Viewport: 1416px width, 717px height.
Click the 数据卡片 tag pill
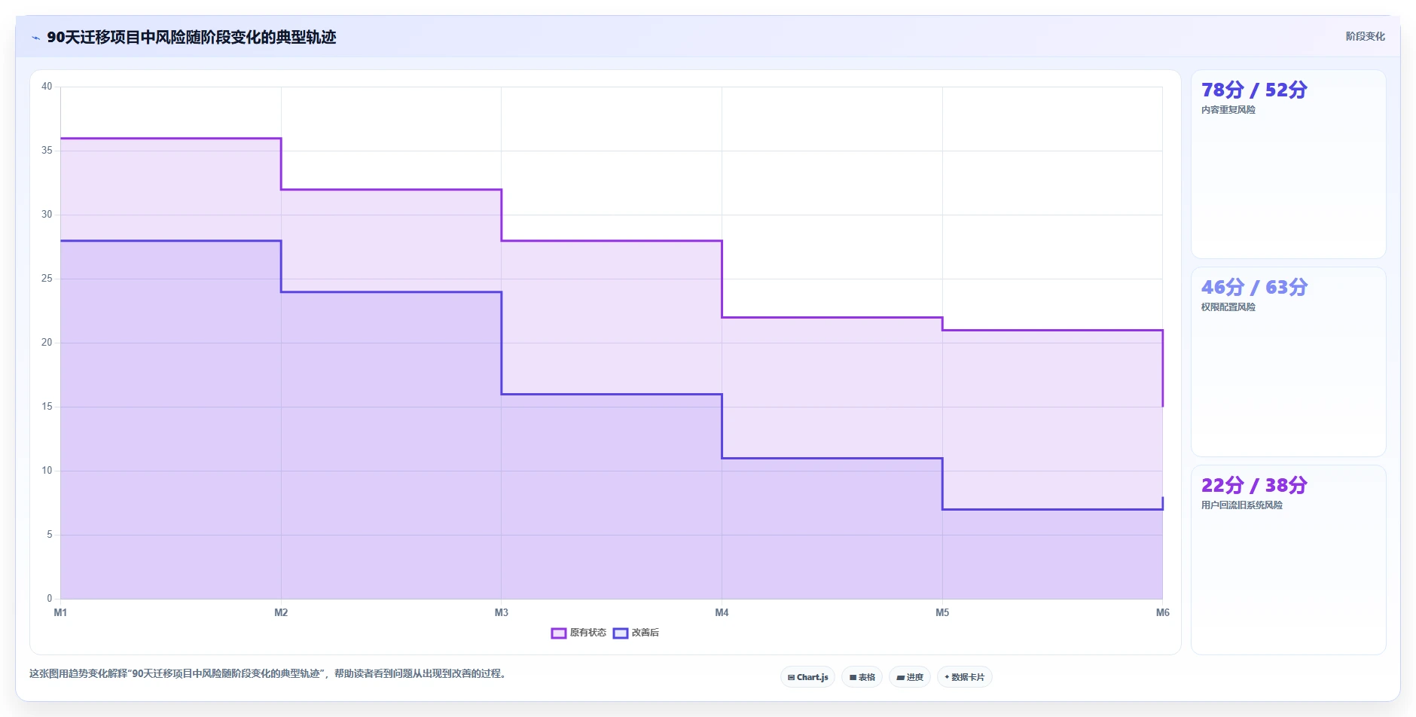[964, 677]
